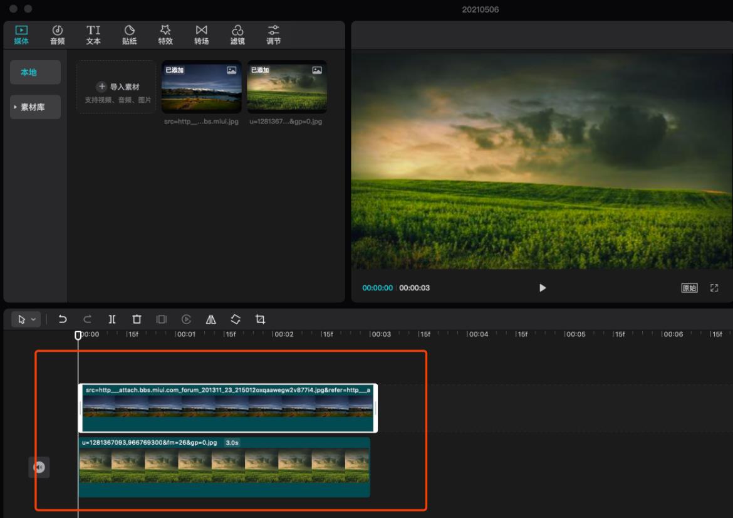Toggle fullscreen preview mode

tap(714, 288)
